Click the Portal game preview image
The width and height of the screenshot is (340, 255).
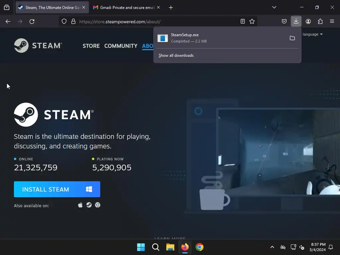(x=279, y=152)
